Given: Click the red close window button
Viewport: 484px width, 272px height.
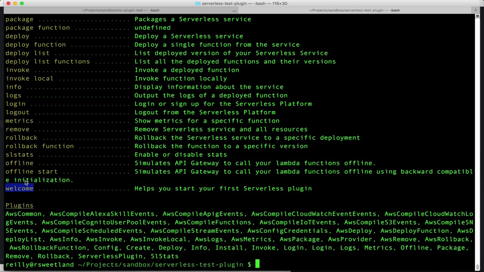Looking at the screenshot, I should click(x=8, y=3).
